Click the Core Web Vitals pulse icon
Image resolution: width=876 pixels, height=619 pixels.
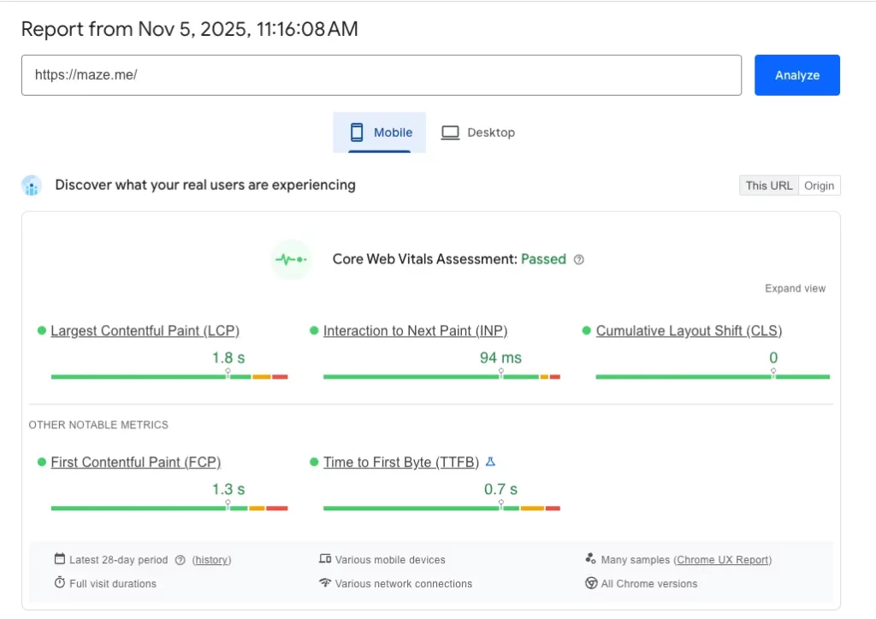pos(291,259)
